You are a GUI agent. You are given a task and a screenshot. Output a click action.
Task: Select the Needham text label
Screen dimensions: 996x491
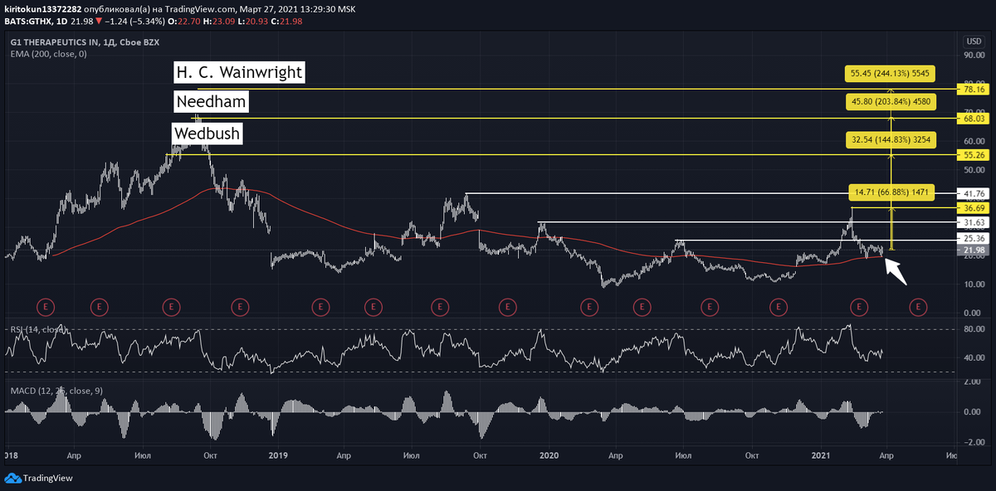tap(211, 103)
